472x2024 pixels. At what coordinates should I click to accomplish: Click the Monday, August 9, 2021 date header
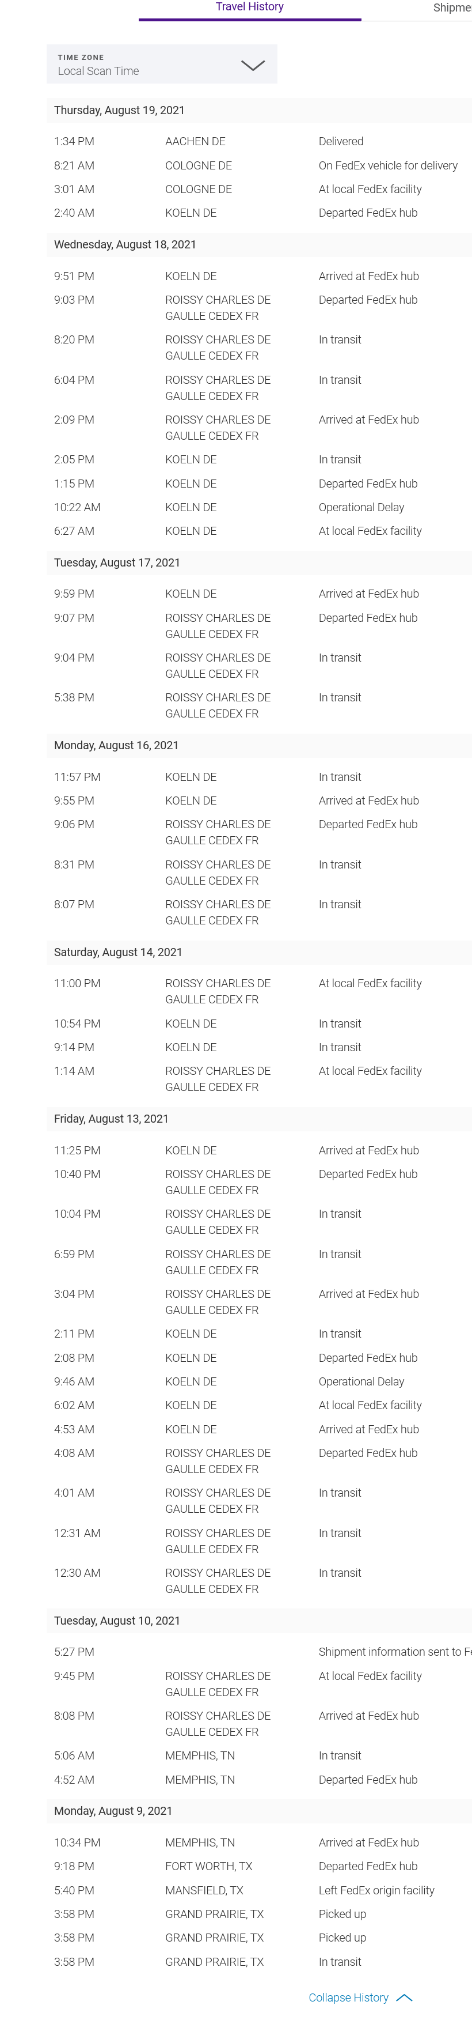coord(113,1810)
